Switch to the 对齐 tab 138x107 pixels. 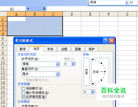click(x=36, y=49)
